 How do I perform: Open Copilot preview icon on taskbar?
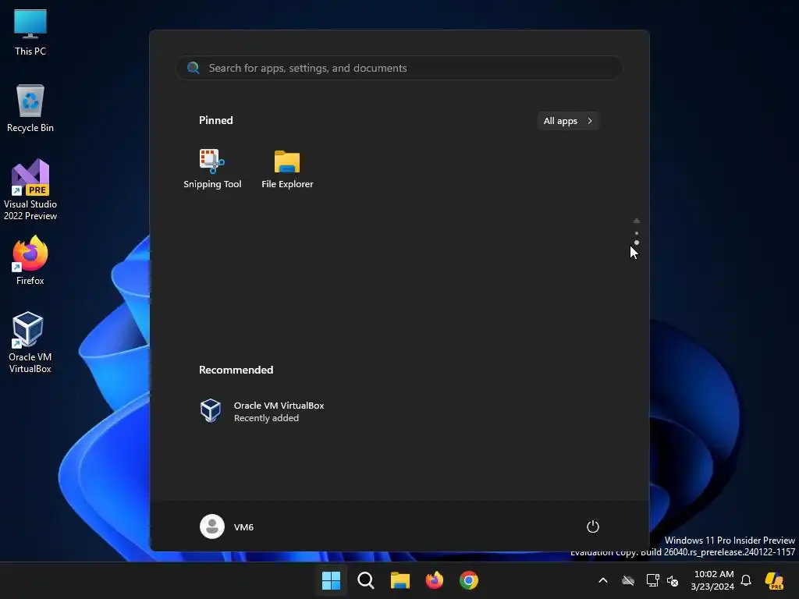click(774, 580)
